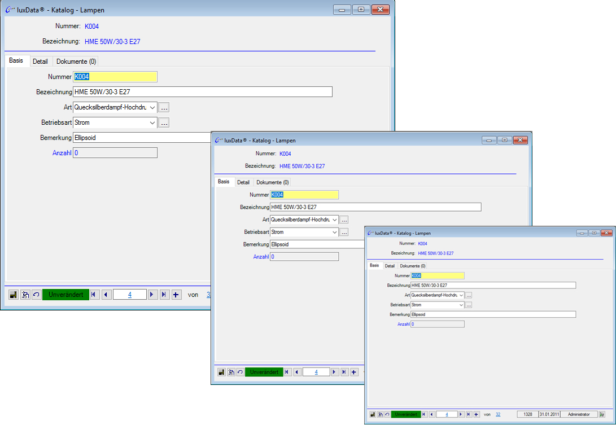Image resolution: width=616 pixels, height=425 pixels.
Task: Click the ellipsis button next to Art, largest window
Action: click(x=164, y=107)
